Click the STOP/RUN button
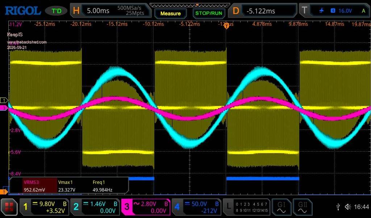The height and width of the screenshot is (218, 371). click(x=209, y=13)
